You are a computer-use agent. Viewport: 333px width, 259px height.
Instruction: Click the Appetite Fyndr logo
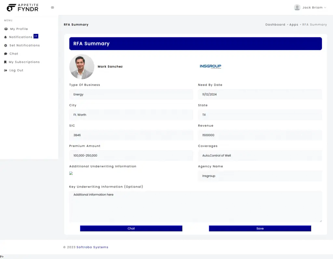coord(22,8)
